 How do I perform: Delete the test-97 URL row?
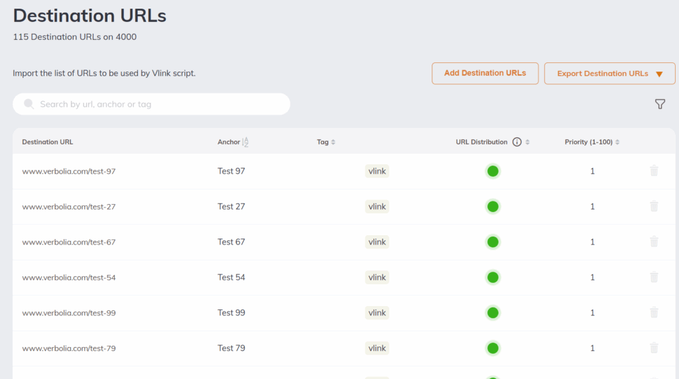pyautogui.click(x=654, y=171)
